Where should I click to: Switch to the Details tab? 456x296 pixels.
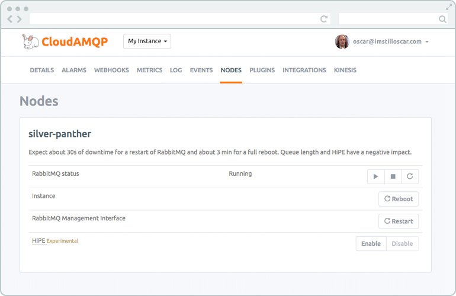[42, 70]
